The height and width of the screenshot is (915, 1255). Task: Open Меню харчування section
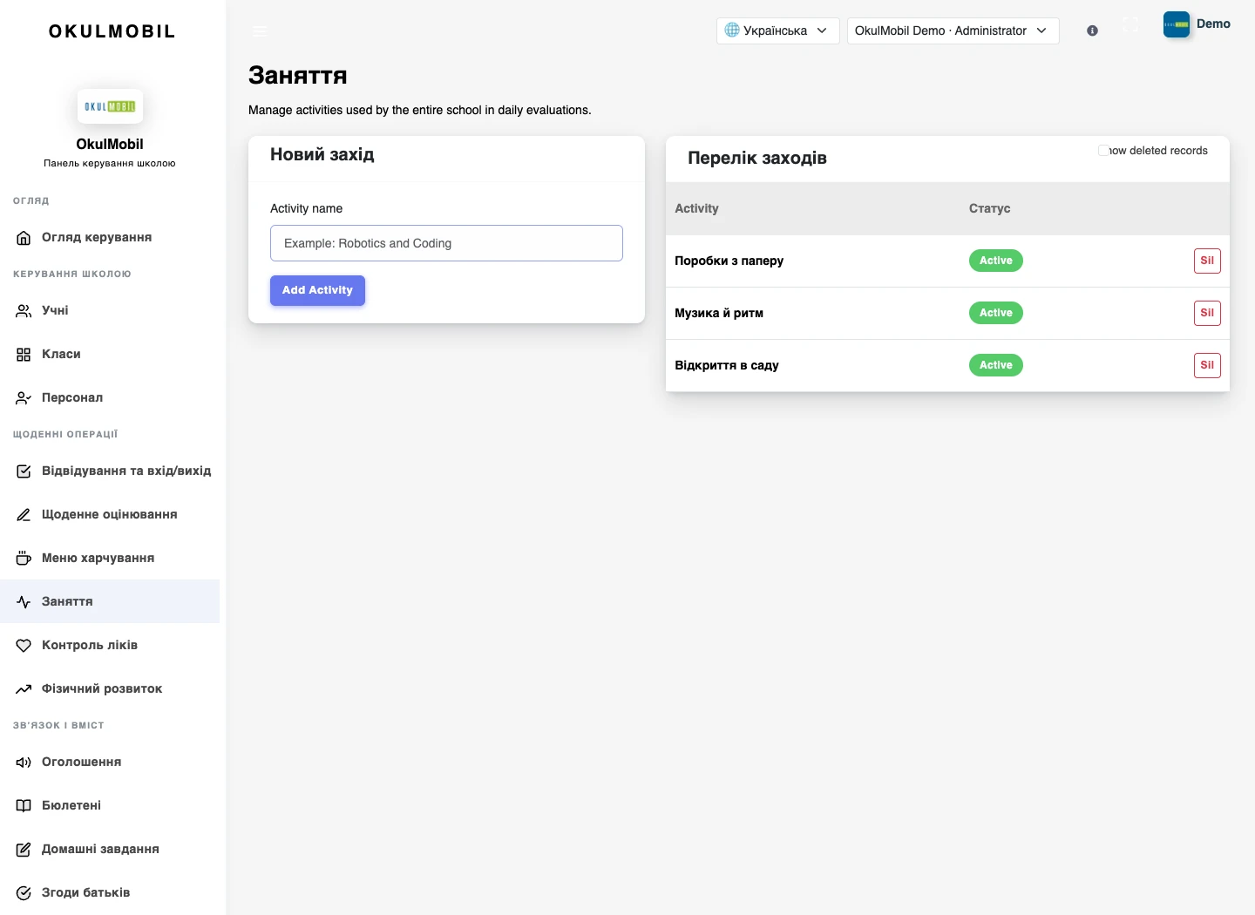[x=110, y=558]
